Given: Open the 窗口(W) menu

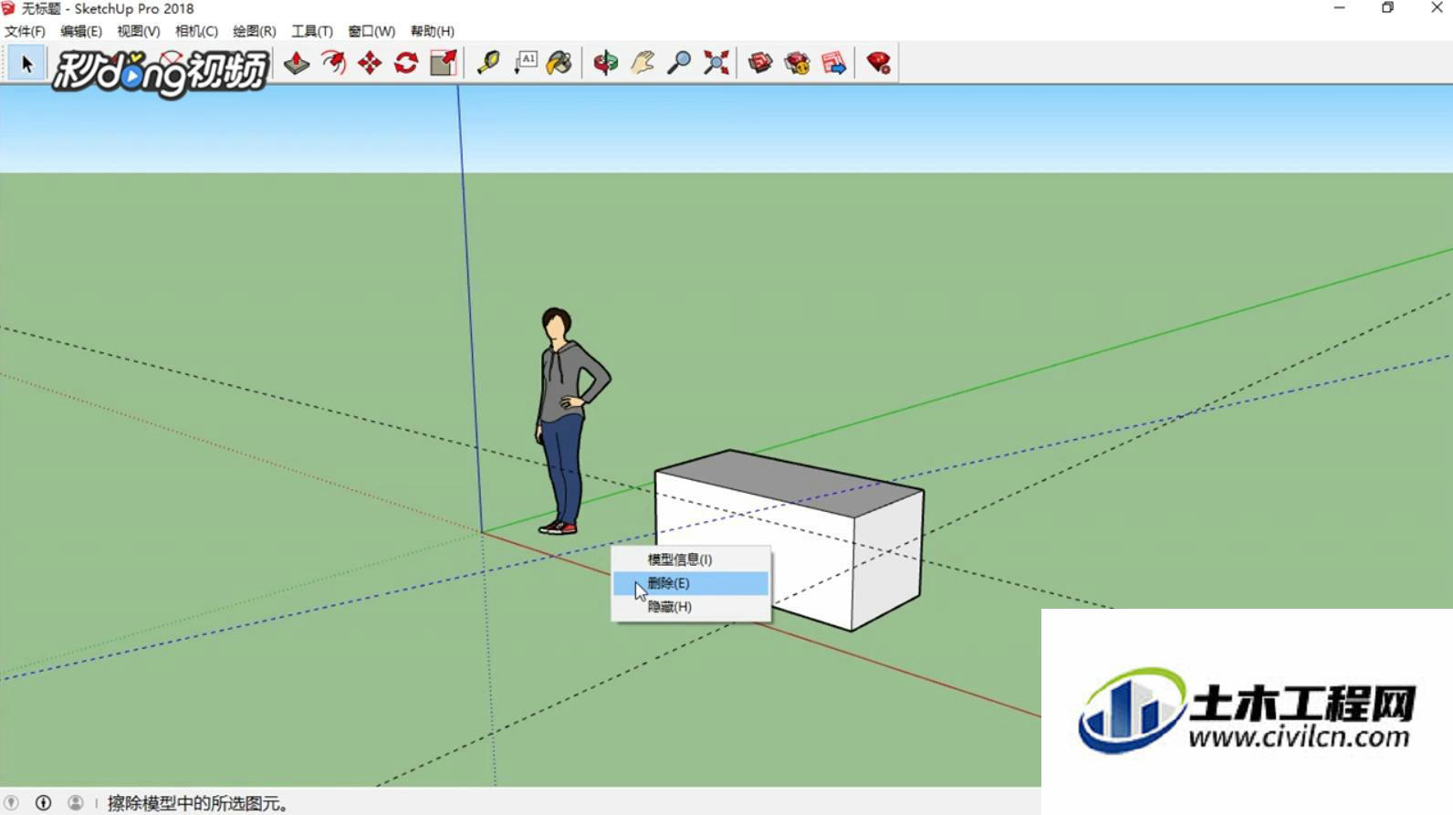Looking at the screenshot, I should (371, 31).
